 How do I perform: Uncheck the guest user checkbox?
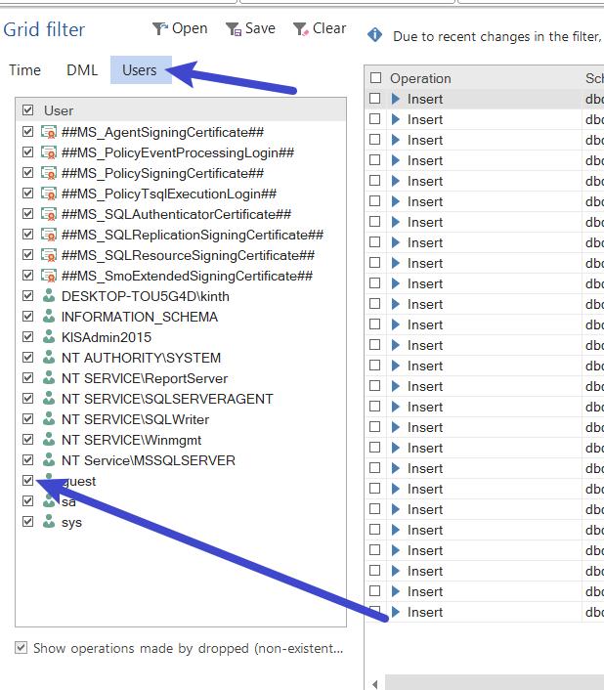point(27,481)
